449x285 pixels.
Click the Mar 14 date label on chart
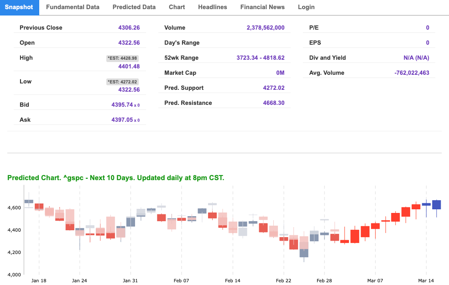[x=426, y=281]
